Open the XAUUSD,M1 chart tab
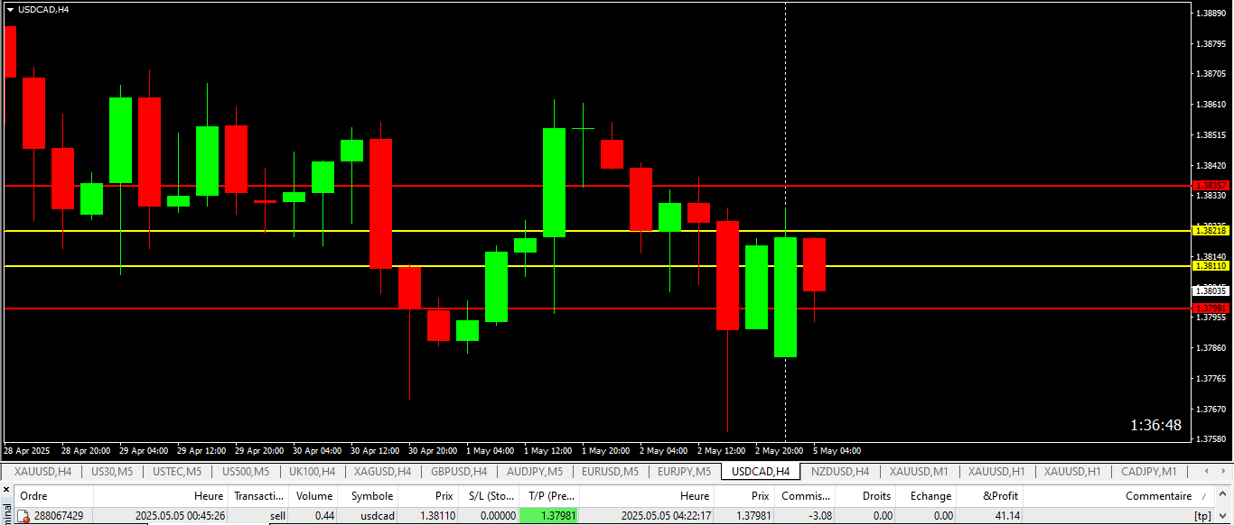The width and height of the screenshot is (1234, 525). click(x=919, y=471)
